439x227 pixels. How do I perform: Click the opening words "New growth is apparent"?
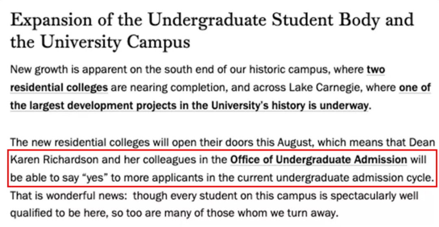[x=59, y=69]
